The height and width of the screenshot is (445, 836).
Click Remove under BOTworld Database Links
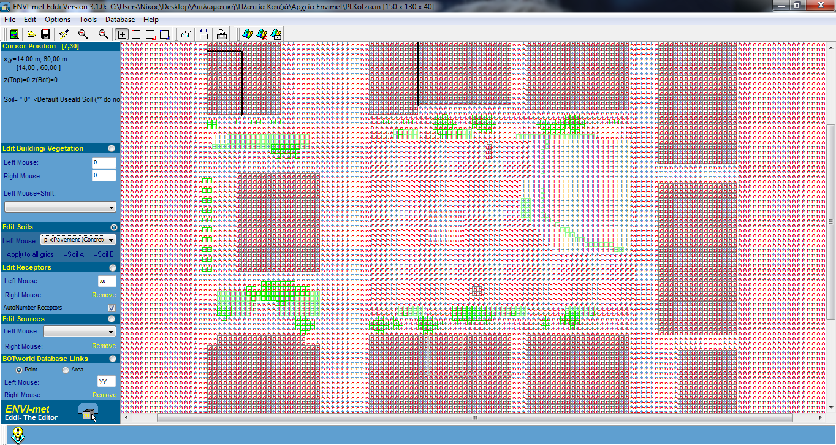tap(104, 395)
